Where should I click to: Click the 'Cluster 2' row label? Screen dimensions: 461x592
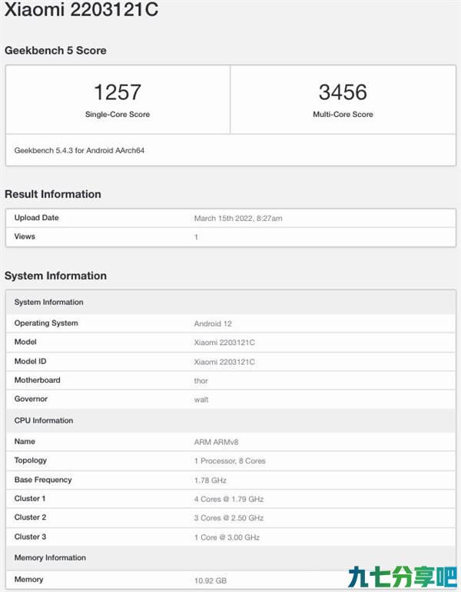tap(30, 517)
